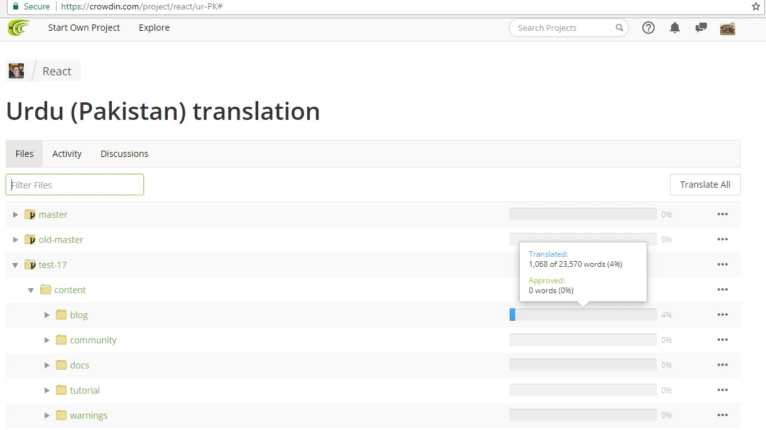The height and width of the screenshot is (430, 766).
Task: Open the master branch link
Action: 53,215
